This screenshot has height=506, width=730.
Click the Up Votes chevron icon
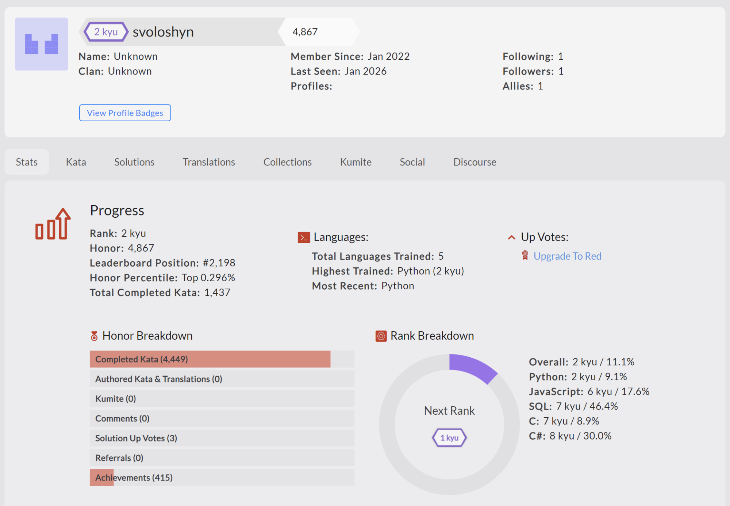click(x=511, y=237)
